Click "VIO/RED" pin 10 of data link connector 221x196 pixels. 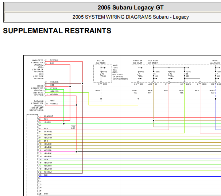[x=54, y=104]
